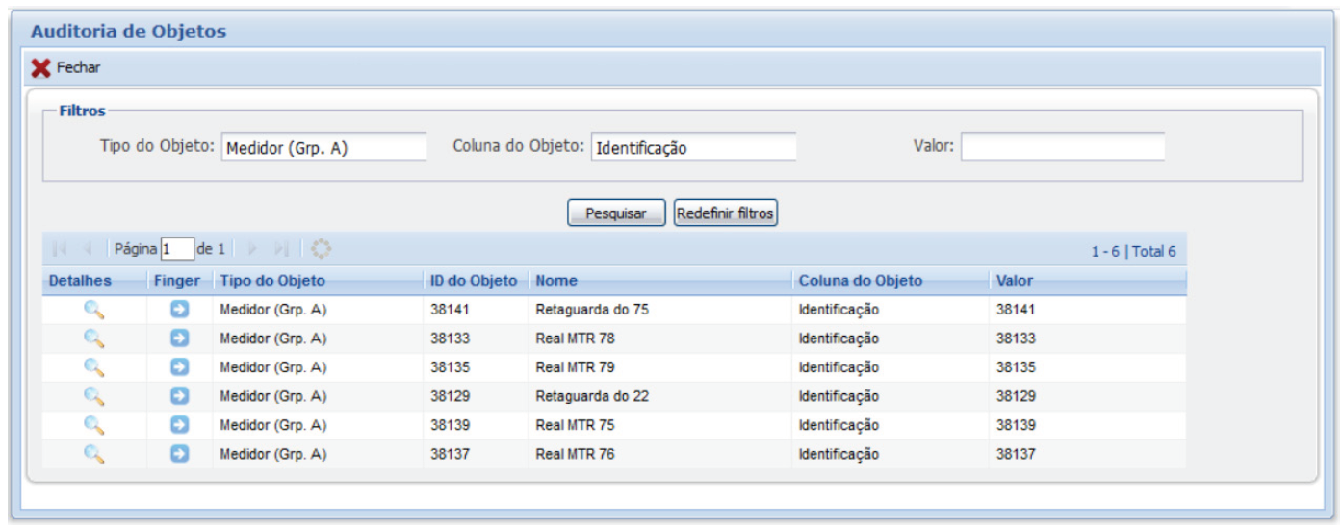Click the Fechar close icon

point(40,67)
